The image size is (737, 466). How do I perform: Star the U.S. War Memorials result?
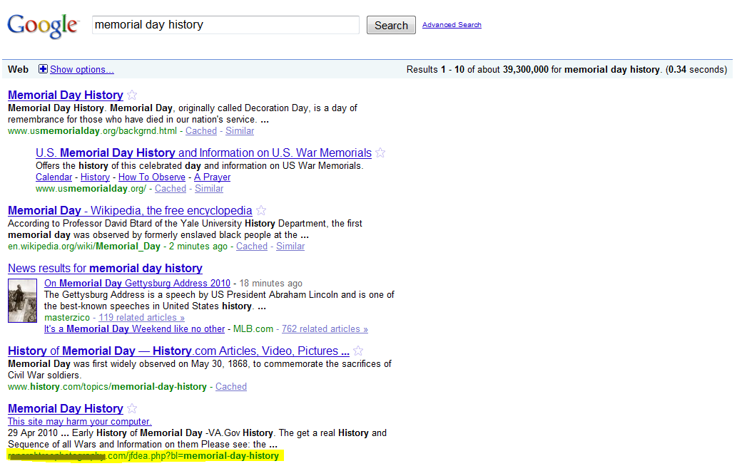coord(380,152)
